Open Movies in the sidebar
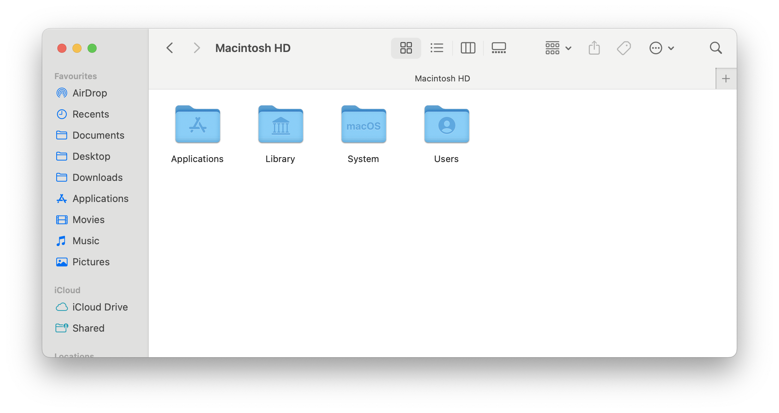 (x=95, y=220)
